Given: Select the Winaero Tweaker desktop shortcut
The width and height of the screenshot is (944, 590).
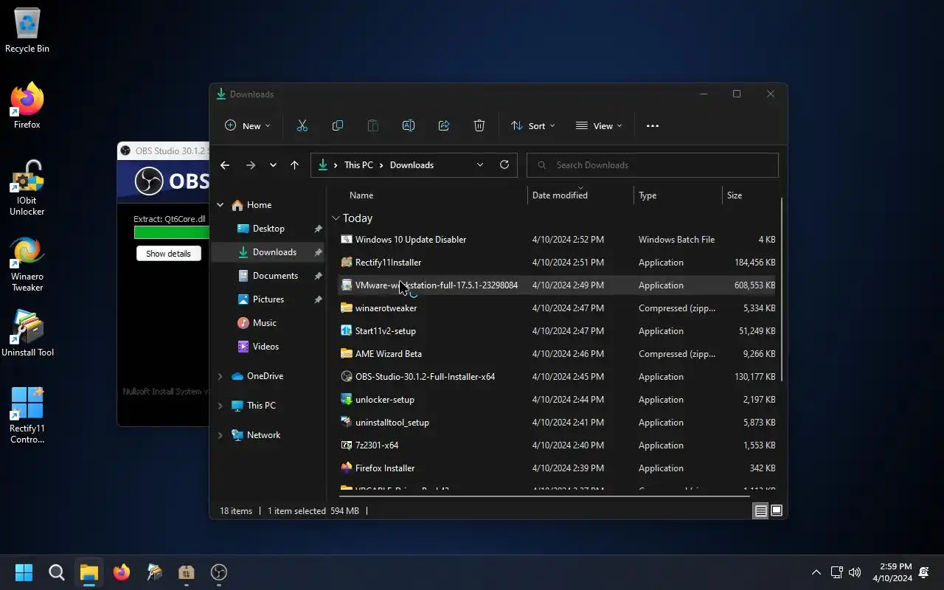Looking at the screenshot, I should click(x=27, y=265).
